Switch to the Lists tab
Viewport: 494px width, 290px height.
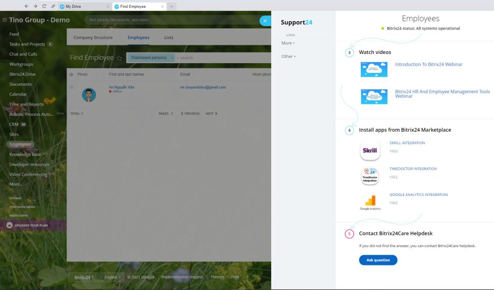tap(168, 38)
